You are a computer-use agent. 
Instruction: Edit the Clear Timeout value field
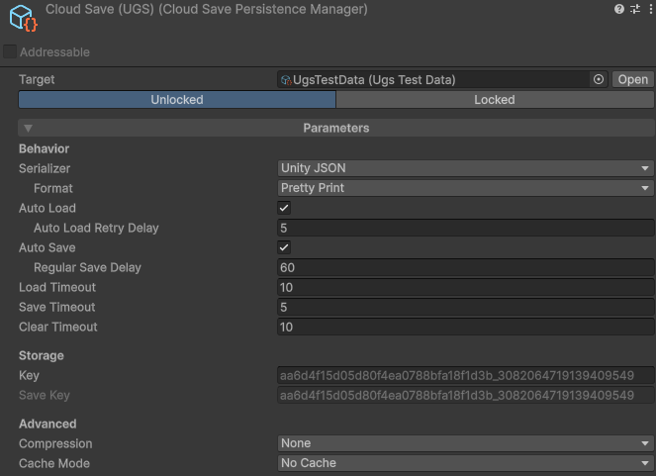click(x=465, y=328)
